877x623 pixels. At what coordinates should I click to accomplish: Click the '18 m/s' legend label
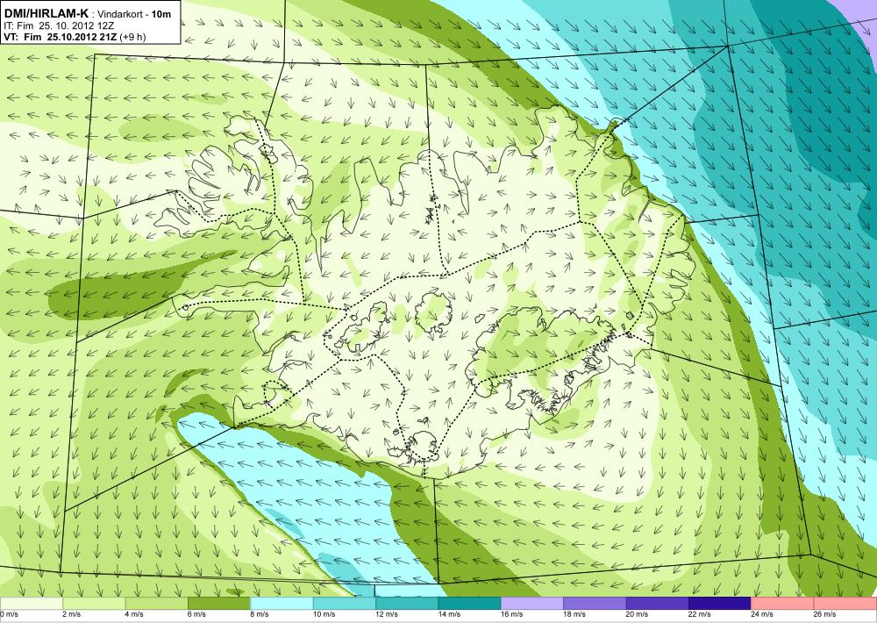[x=575, y=614]
